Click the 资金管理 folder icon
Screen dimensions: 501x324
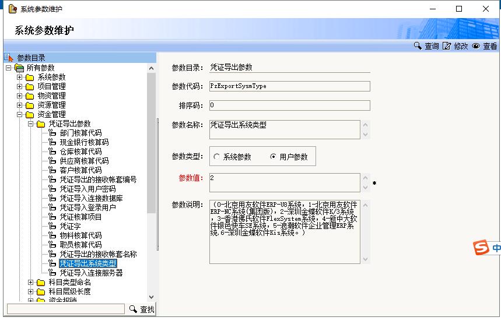point(30,114)
